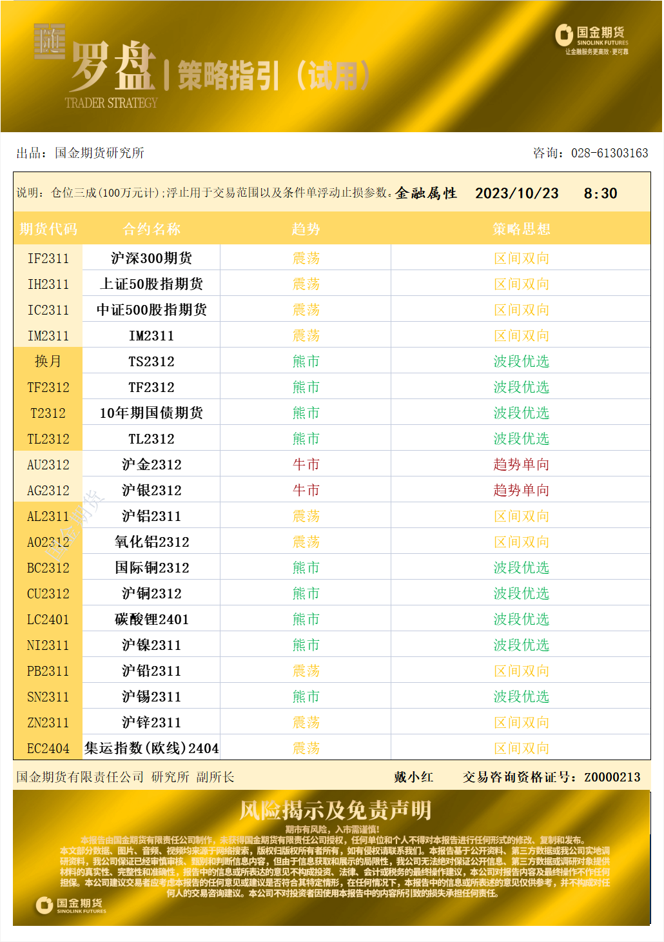Click the TS2312 contract name
This screenshot has width=664, height=942.
click(151, 361)
